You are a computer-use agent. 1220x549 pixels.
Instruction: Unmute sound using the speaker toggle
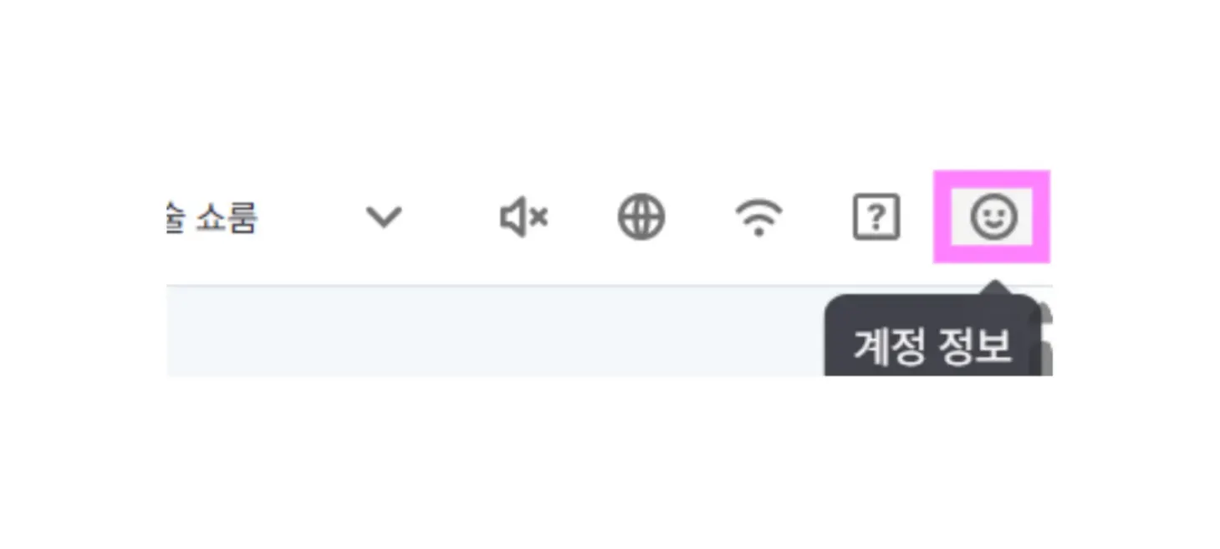pos(523,218)
